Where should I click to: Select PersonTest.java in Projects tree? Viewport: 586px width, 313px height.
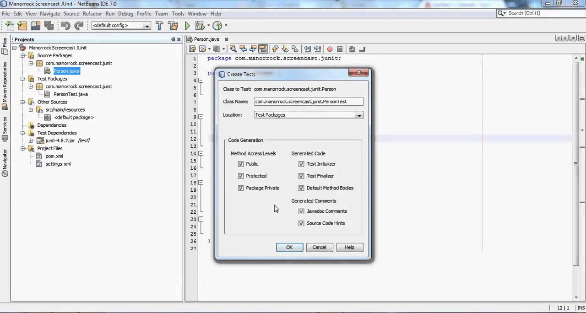click(71, 94)
